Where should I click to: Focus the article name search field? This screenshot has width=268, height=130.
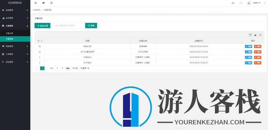click(69, 26)
